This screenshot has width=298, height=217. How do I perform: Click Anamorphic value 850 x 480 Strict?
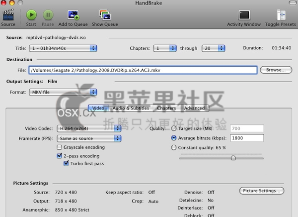[x=72, y=210]
